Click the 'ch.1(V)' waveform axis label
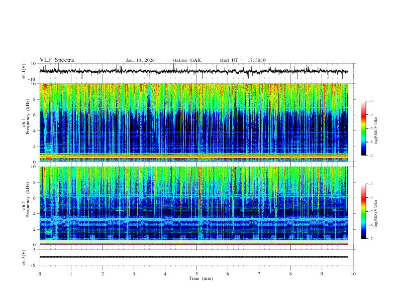Screen dimensions: 398x307 tap(25, 71)
